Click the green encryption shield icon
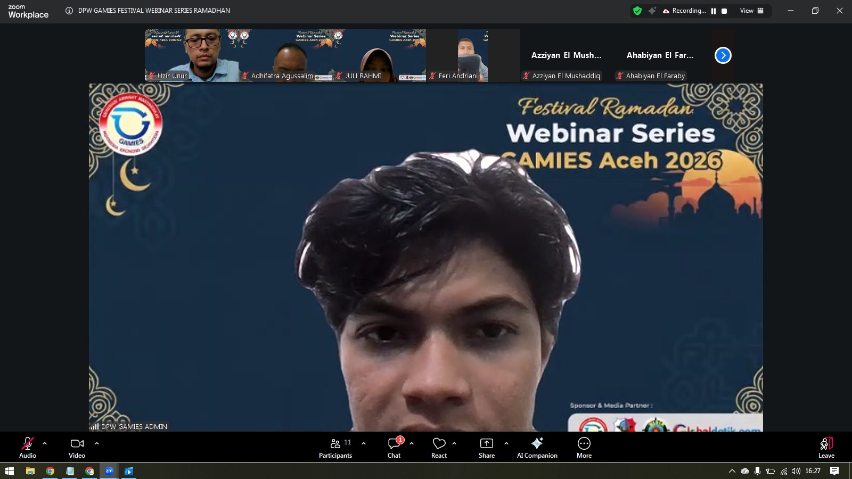The width and height of the screenshot is (852, 479). [637, 11]
